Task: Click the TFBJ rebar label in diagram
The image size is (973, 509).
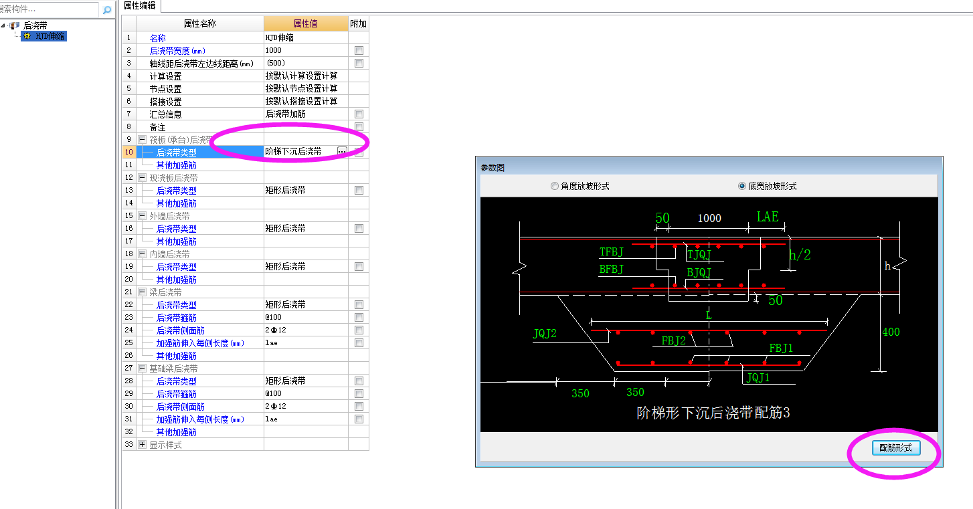Action: point(612,251)
